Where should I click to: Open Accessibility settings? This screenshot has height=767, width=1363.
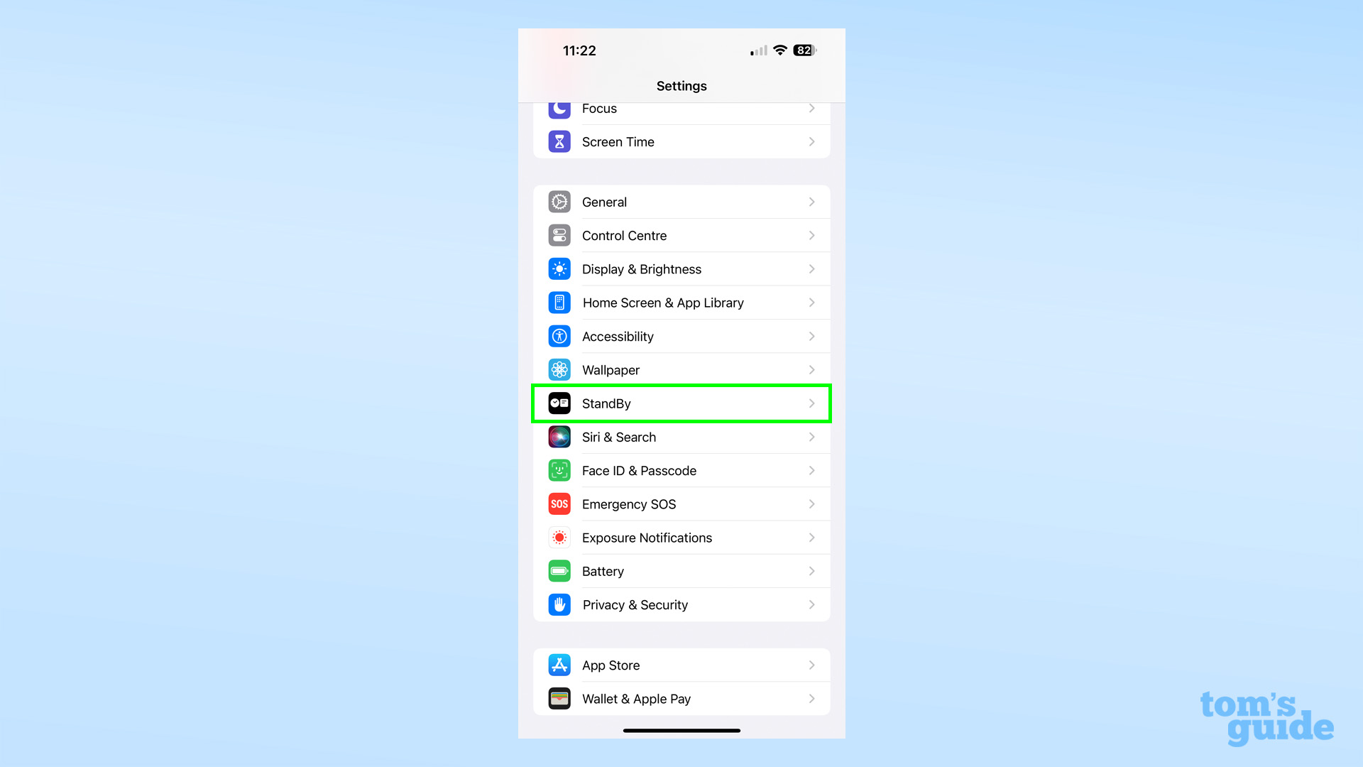pos(681,335)
